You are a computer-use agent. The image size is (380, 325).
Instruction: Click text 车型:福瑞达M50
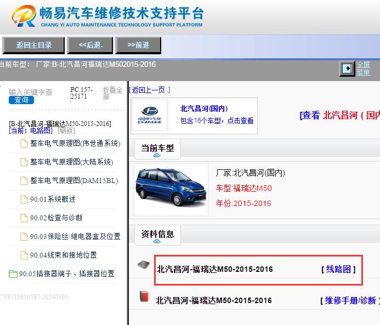tap(244, 188)
